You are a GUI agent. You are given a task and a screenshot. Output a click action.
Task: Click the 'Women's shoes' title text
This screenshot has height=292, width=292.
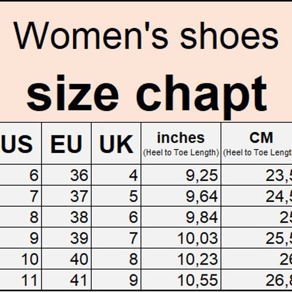click(x=146, y=36)
